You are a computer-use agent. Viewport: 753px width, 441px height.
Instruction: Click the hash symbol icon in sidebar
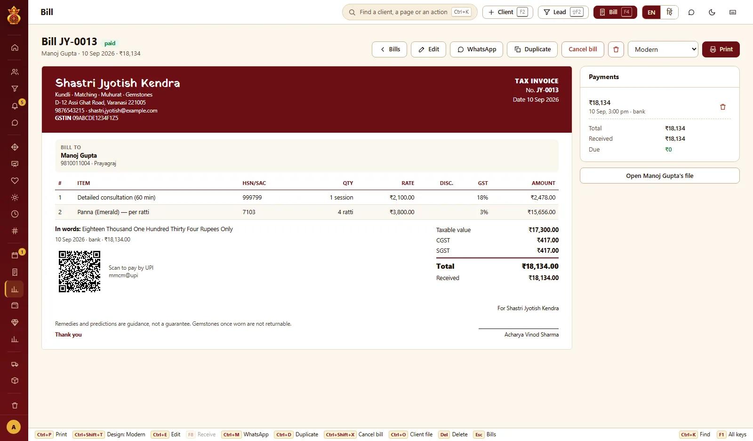coord(15,231)
